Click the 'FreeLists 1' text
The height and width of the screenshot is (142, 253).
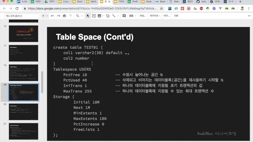point(87,130)
